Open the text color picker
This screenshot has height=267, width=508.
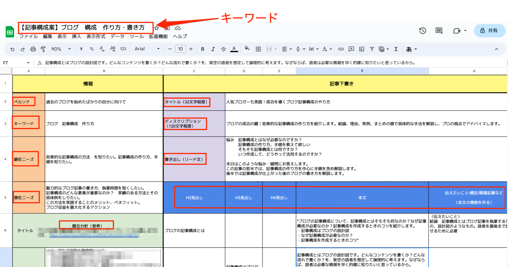234,49
